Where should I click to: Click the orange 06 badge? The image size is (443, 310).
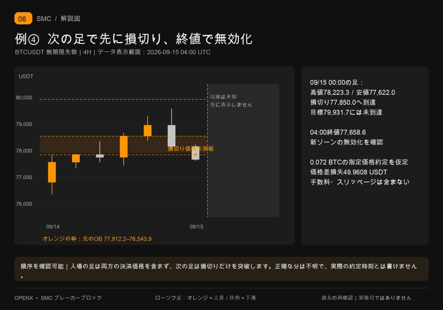(x=23, y=18)
